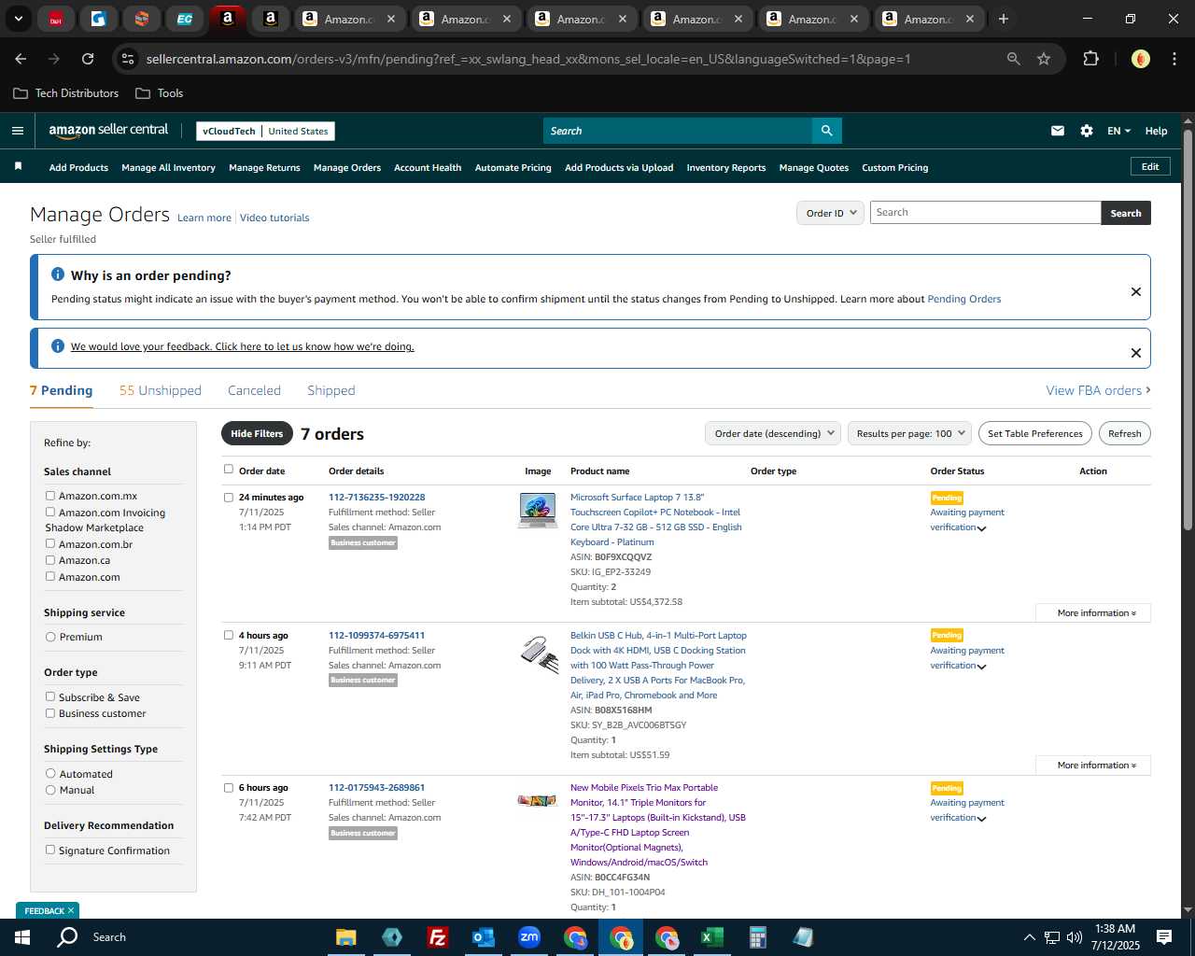This screenshot has height=956, width=1195.
Task: Click the search magnifier button in header
Action: click(x=826, y=131)
